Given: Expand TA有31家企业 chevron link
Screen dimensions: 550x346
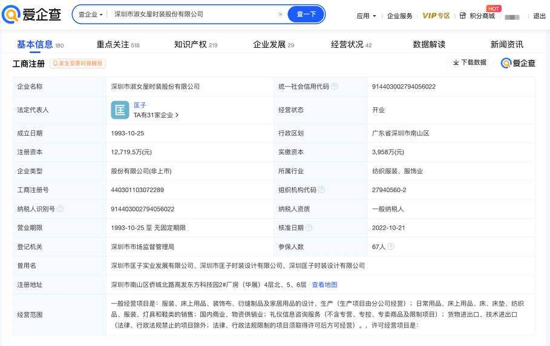Looking at the screenshot, I should point(156,115).
